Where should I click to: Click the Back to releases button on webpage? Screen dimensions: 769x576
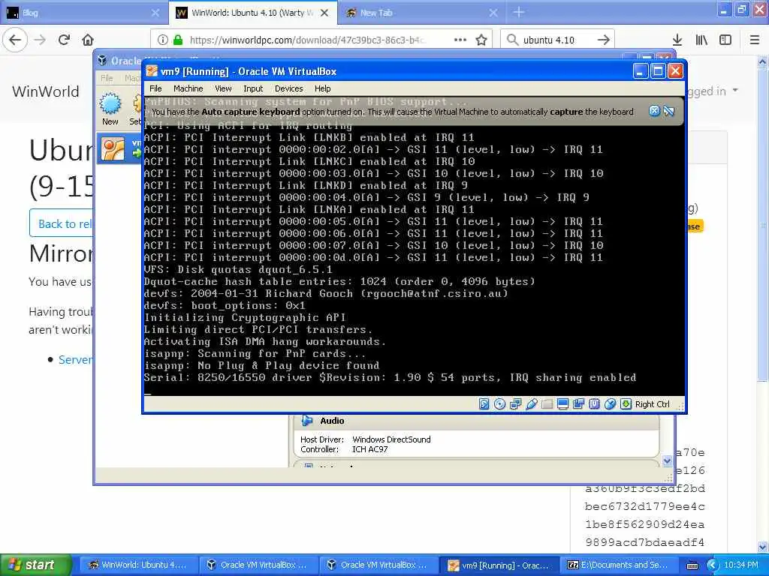(62, 223)
